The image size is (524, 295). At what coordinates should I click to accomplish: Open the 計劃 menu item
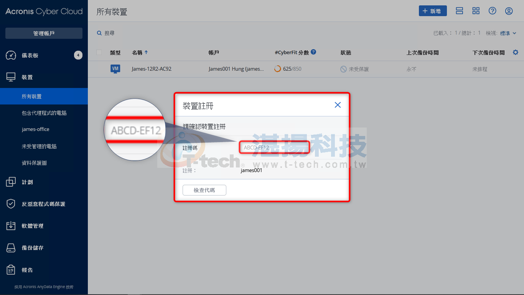point(27,182)
